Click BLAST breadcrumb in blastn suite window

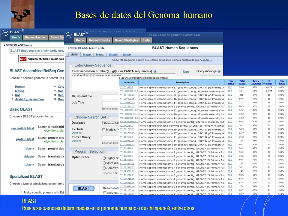tap(82, 48)
